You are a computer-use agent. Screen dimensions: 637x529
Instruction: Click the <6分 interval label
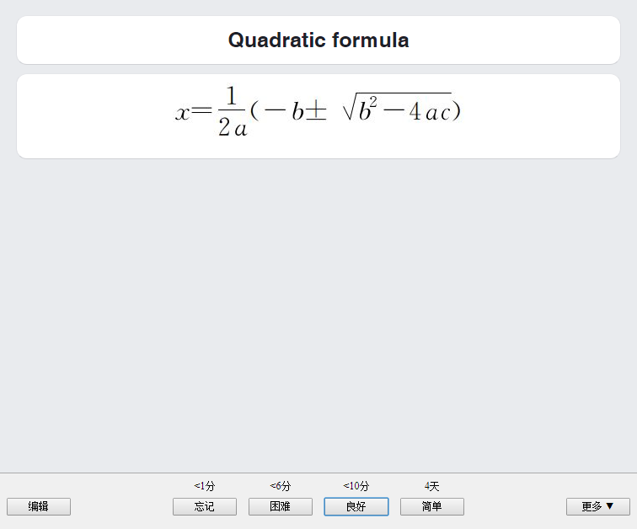coord(281,485)
